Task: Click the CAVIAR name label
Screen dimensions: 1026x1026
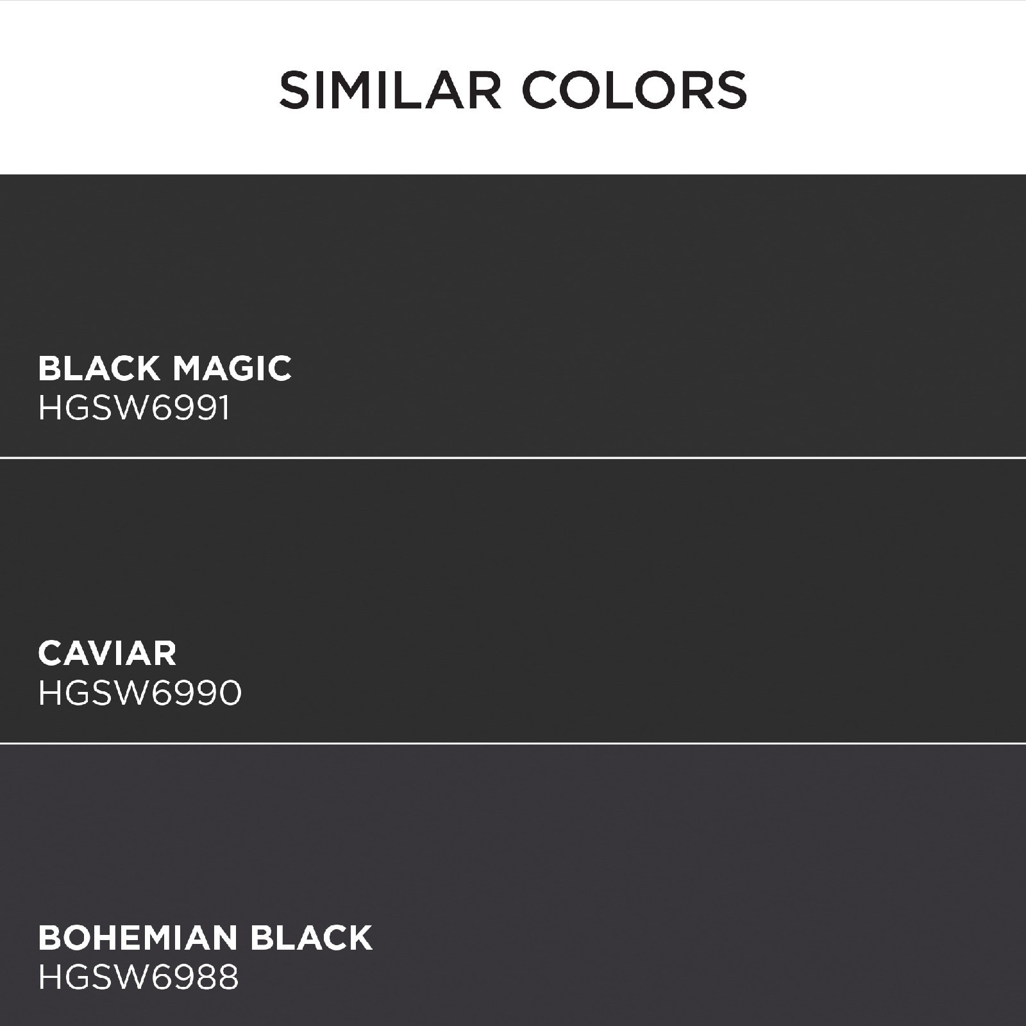Action: tap(107, 653)
